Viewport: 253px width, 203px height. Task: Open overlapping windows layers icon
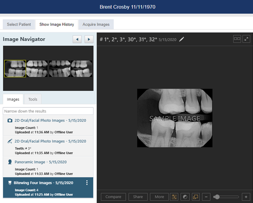coord(195,197)
